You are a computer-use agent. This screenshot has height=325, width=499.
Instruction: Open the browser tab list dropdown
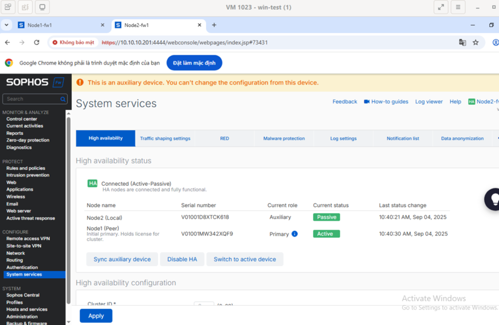tap(7, 25)
